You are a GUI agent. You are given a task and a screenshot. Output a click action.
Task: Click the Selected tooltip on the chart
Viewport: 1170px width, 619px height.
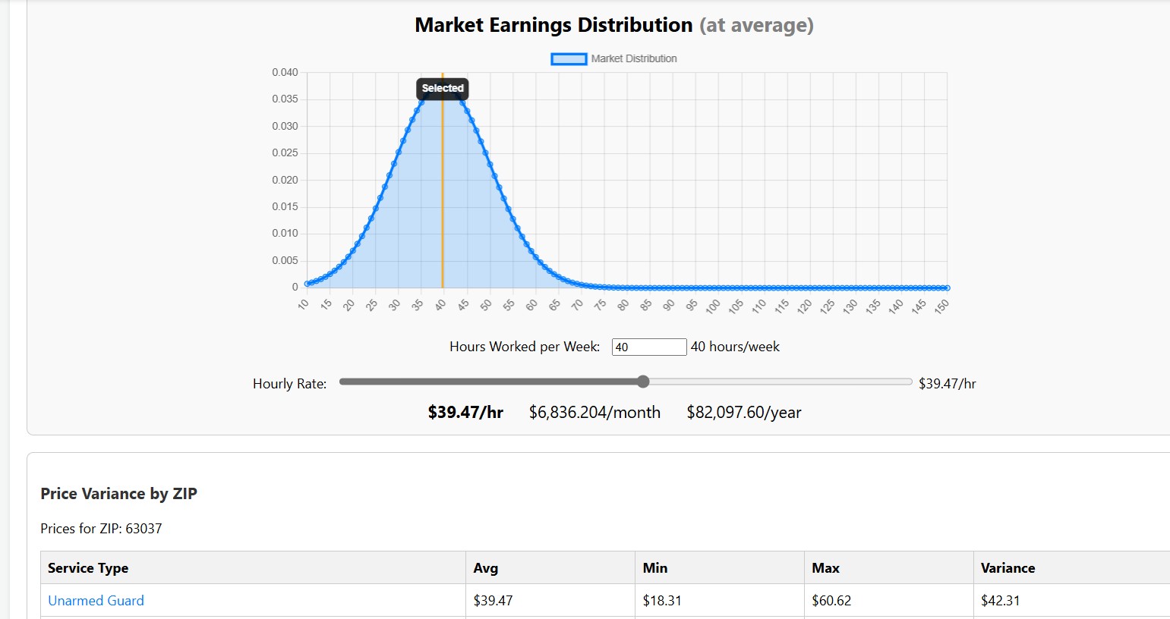click(x=443, y=89)
